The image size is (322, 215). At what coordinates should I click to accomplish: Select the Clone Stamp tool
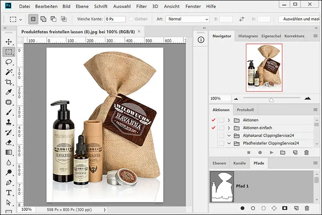tap(8, 122)
